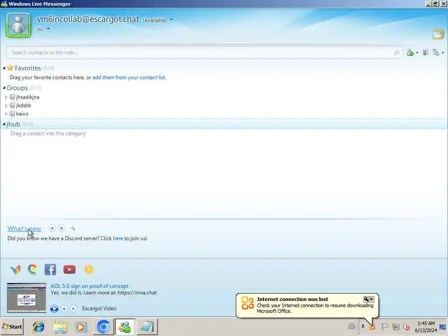Open the Chrome-like colored C tab icon
Image resolution: width=448 pixels, height=336 pixels.
pyautogui.click(x=32, y=269)
